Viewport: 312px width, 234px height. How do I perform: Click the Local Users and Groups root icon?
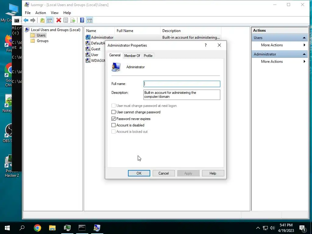pos(27,30)
